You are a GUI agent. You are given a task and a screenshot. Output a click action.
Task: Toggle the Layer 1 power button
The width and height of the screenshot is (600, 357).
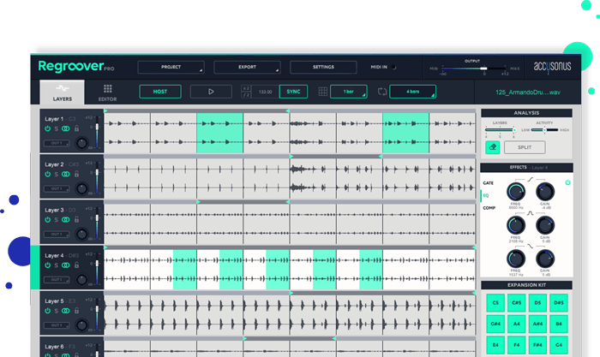tap(47, 128)
